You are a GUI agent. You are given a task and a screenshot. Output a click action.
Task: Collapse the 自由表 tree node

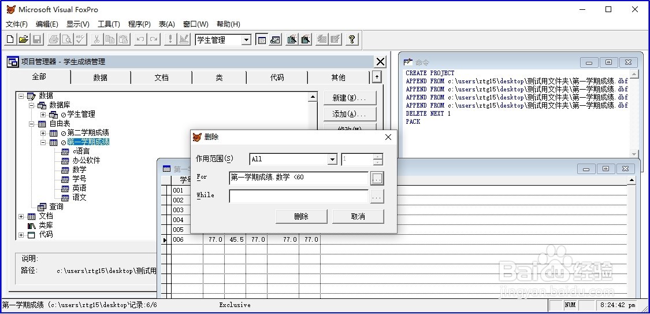pyautogui.click(x=32, y=124)
